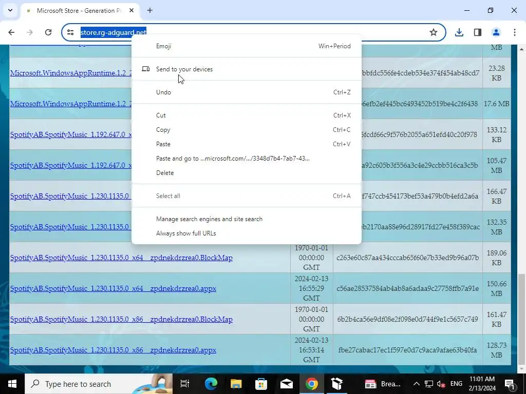Click the 150.66 MB size cell

pyautogui.click(x=497, y=288)
